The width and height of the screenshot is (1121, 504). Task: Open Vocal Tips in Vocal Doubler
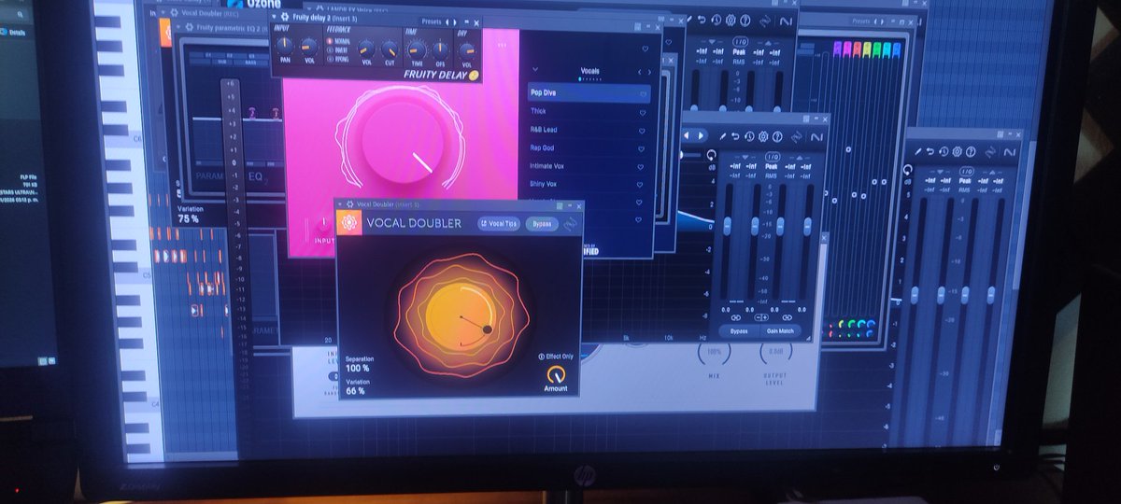[499, 224]
